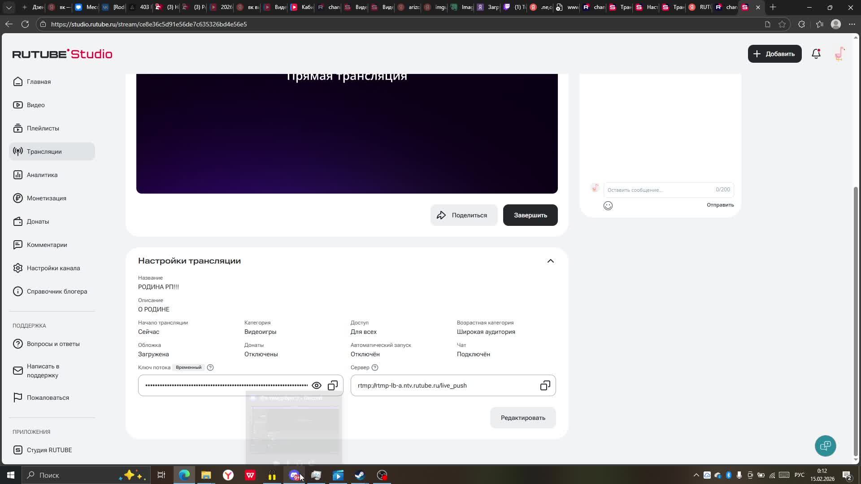Screen dimensions: 861x484
Task: Open the emoji picker in chat
Action: click(608, 206)
